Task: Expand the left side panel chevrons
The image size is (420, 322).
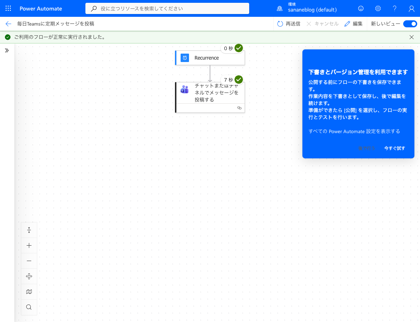Action: point(7,50)
